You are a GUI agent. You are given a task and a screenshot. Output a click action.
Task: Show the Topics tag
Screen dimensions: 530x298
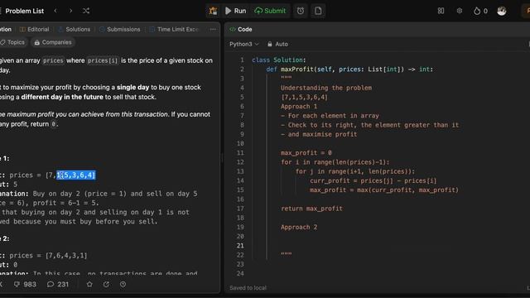pos(12,42)
